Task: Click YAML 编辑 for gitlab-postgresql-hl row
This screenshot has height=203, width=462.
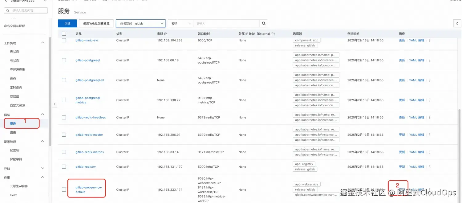Action: pyautogui.click(x=417, y=80)
